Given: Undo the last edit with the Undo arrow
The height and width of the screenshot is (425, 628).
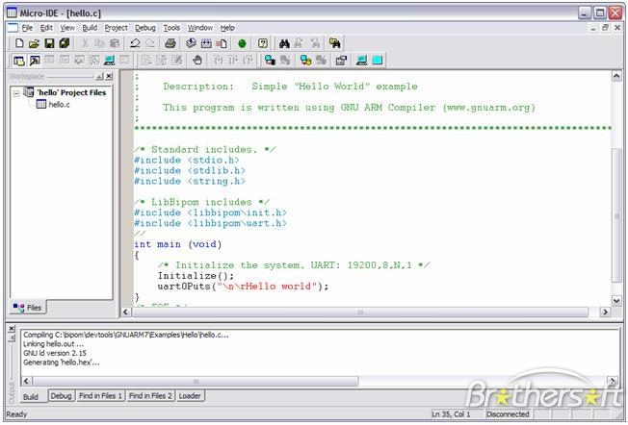Looking at the screenshot, I should (x=135, y=43).
